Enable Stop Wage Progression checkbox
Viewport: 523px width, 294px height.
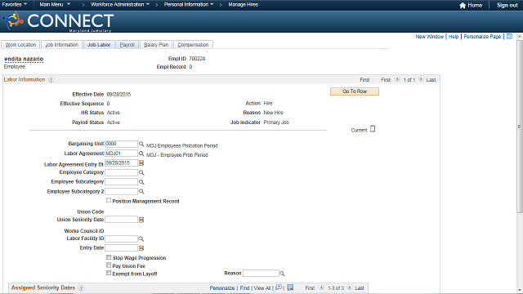coord(109,257)
